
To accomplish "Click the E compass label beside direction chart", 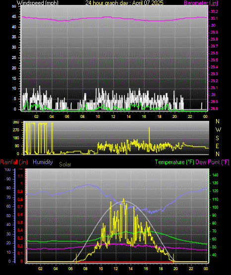I will click(217, 146).
